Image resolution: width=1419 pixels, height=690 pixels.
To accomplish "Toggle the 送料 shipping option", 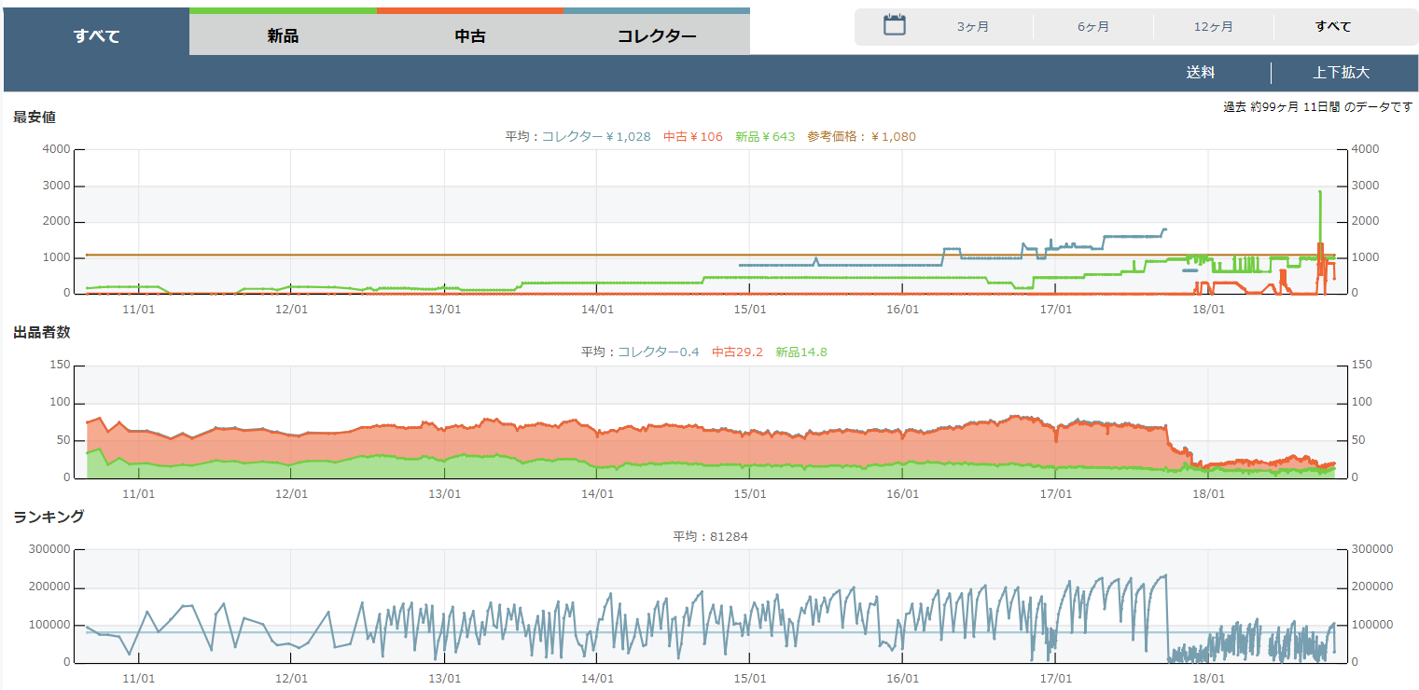I will coord(1201,73).
